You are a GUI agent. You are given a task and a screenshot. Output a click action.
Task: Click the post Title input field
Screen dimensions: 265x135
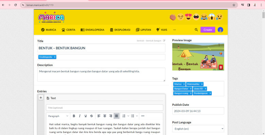click(x=101, y=48)
